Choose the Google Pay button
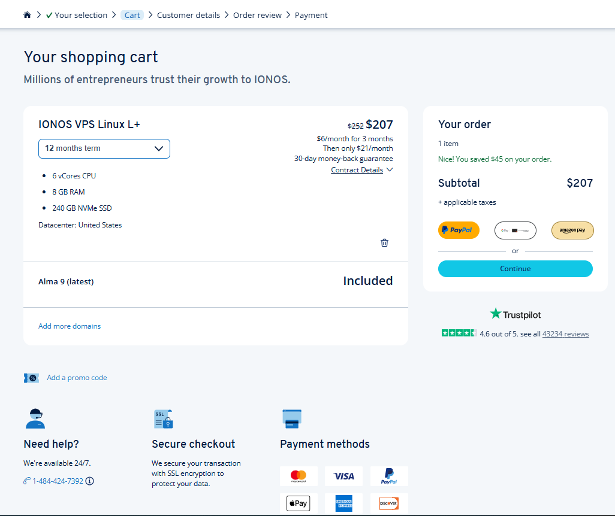The width and height of the screenshot is (615, 516). click(x=515, y=230)
